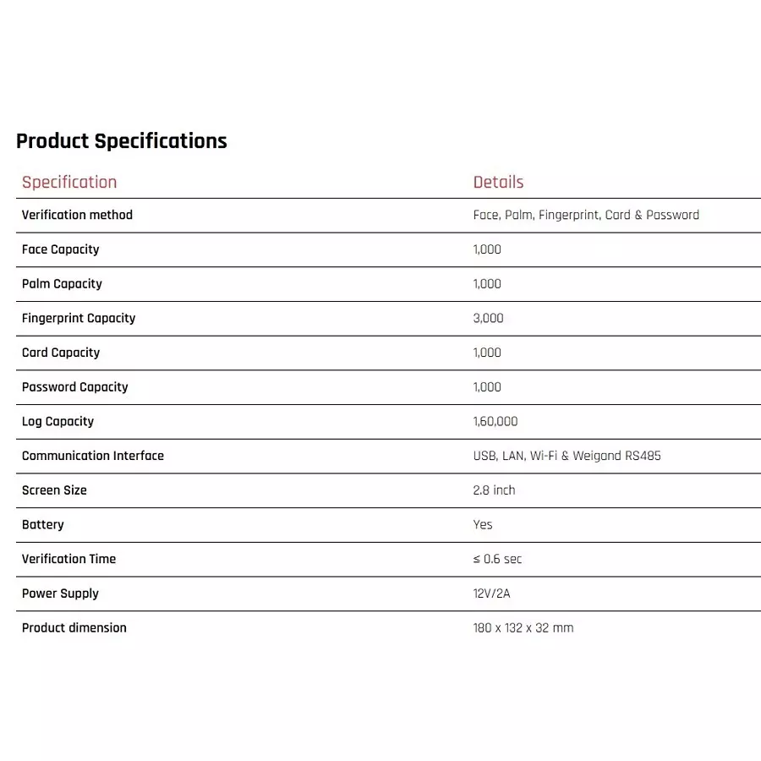Select the Fingerprint Capacity value 3,000
This screenshot has height=761, width=761.
488,319
